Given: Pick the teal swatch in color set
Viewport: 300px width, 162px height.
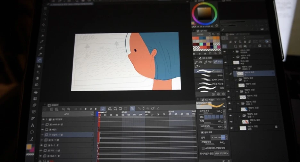Looking at the screenshot, I should [201, 44].
